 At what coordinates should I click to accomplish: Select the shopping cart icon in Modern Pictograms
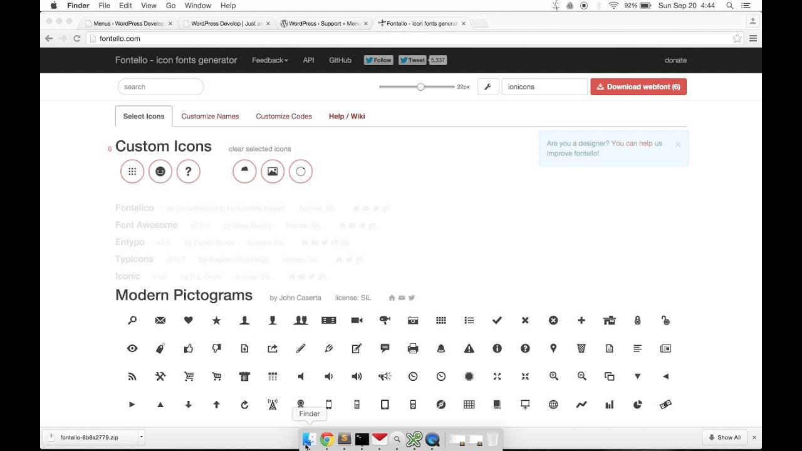click(x=188, y=376)
